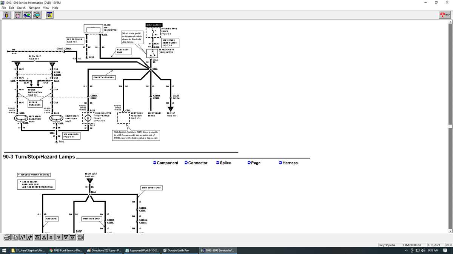Open the SERVICE manual toolbar icon

pos(27,15)
